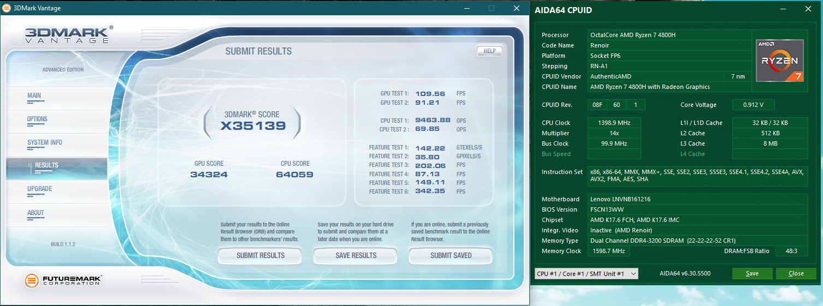Image resolution: width=823 pixels, height=306 pixels.
Task: Close the 3DMark Vantage window
Action: tap(516, 8)
